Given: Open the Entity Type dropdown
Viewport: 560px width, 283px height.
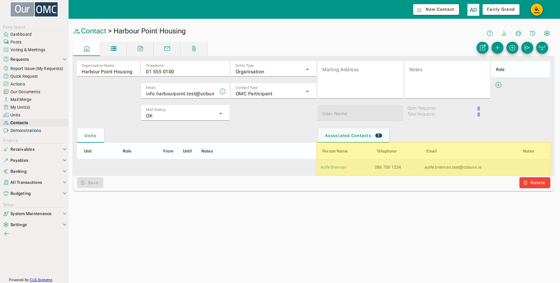Looking at the screenshot, I should [x=273, y=69].
